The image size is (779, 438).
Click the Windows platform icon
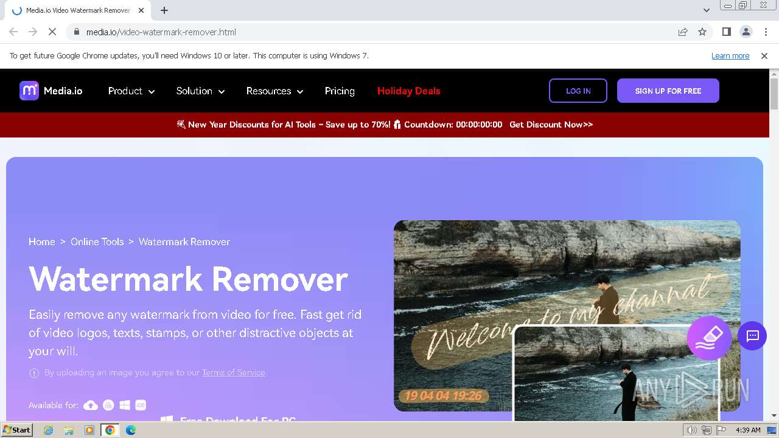tap(125, 405)
